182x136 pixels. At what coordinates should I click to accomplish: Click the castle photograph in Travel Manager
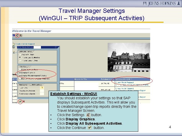click(129, 57)
